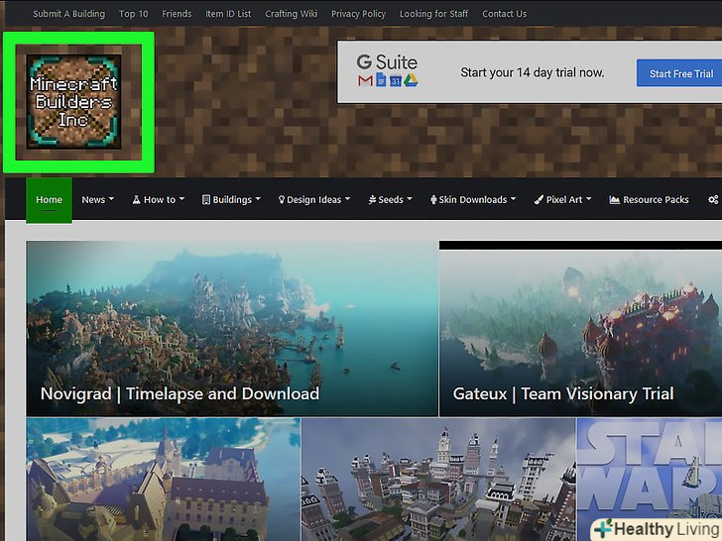Click the paintbrush icon beside Pixel Art

(539, 200)
